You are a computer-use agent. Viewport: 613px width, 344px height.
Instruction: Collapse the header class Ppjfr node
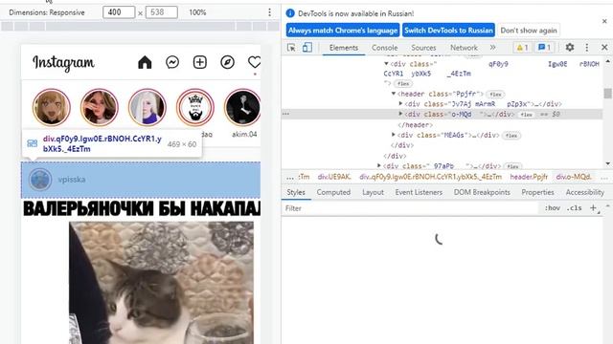click(x=394, y=94)
